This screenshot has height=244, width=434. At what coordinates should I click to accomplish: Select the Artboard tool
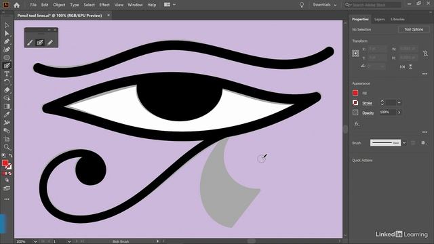(x=7, y=139)
